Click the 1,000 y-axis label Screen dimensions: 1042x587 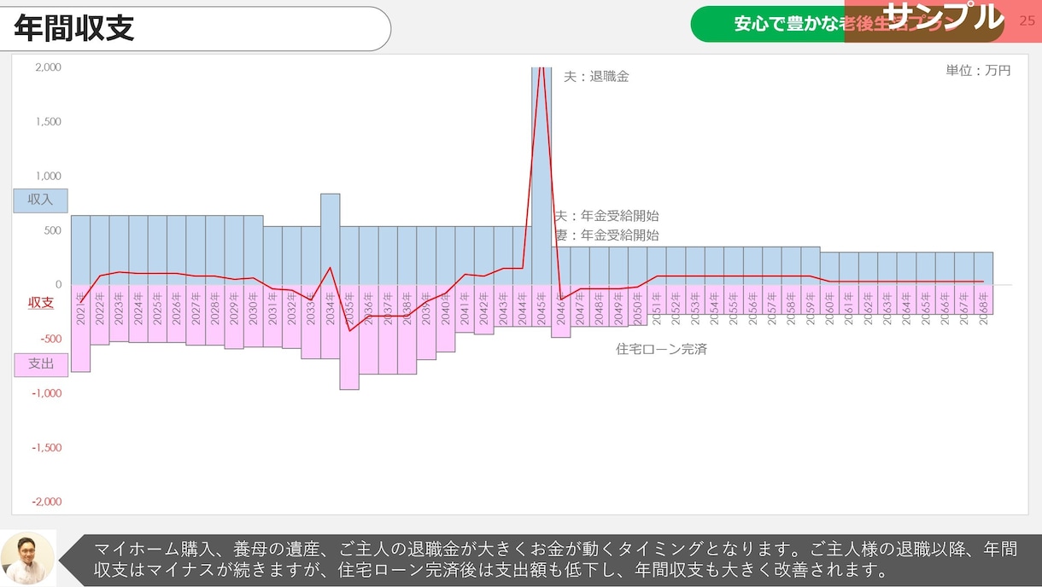48,177
